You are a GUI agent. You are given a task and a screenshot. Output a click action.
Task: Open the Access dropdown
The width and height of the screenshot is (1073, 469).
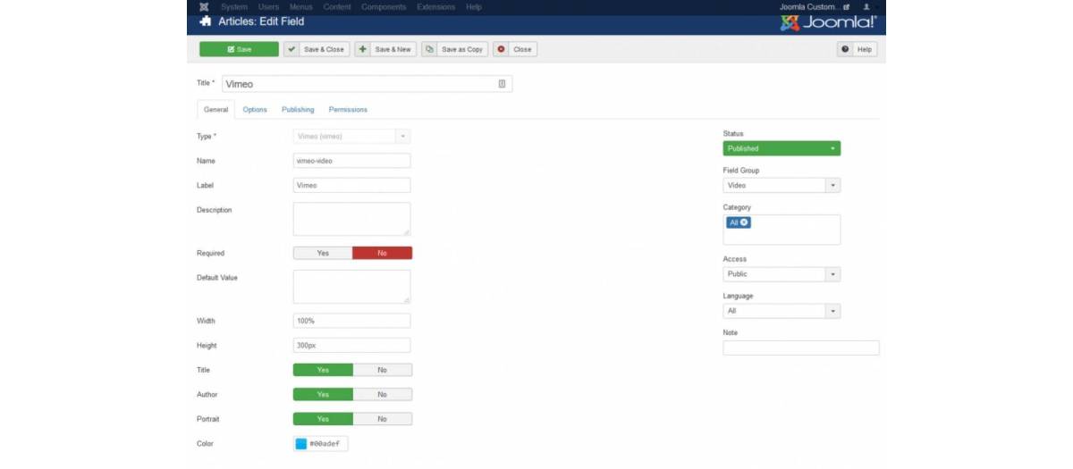pos(781,274)
